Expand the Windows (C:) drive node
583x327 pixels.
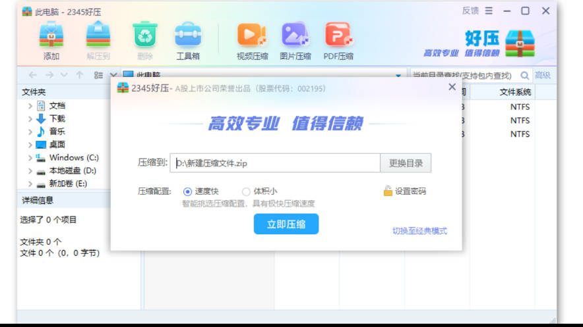click(30, 158)
